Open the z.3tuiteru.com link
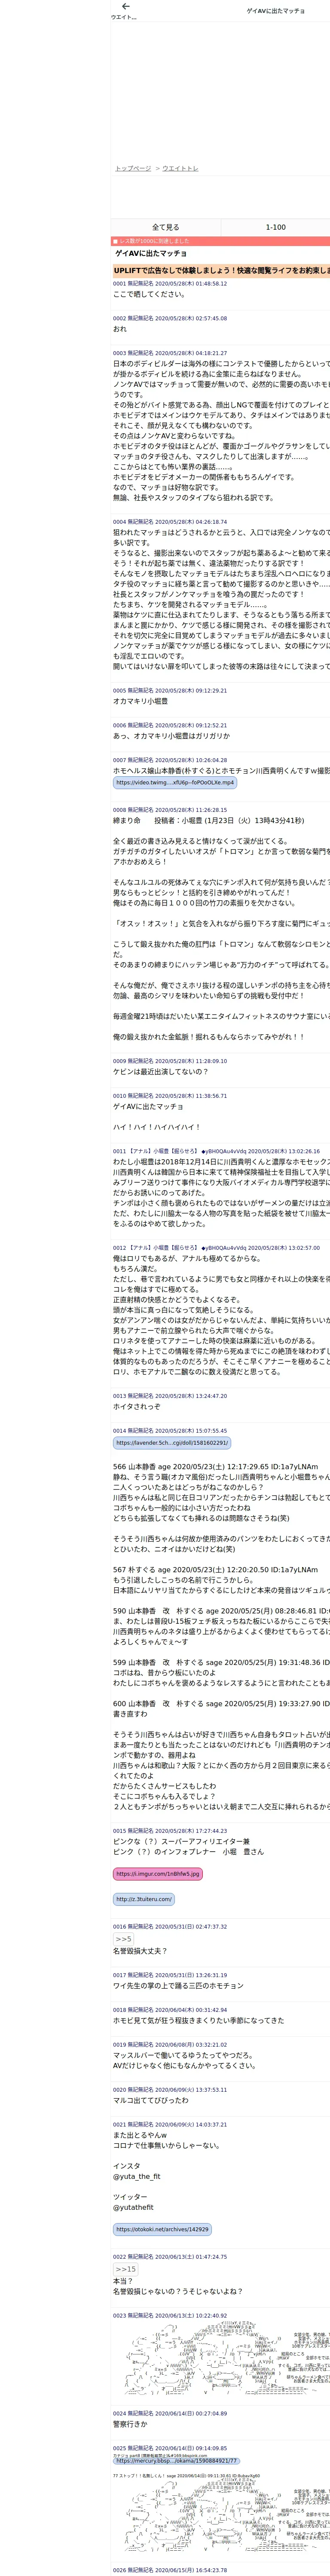The width and height of the screenshot is (330, 2576). coord(144,1871)
